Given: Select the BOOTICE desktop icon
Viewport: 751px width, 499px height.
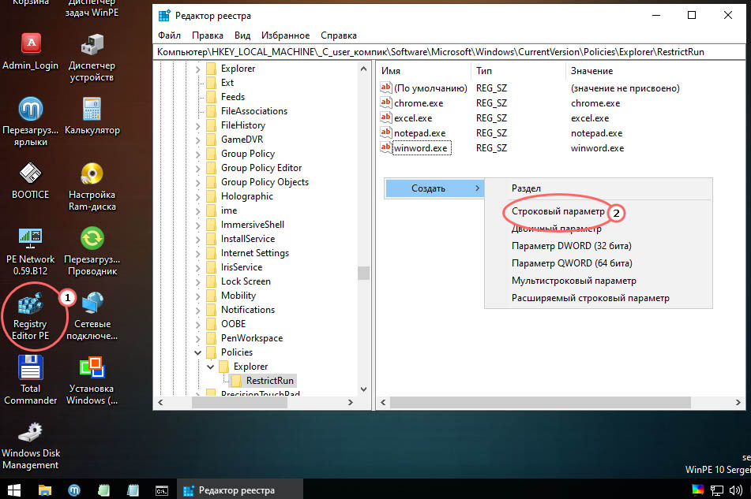Looking at the screenshot, I should (31, 181).
